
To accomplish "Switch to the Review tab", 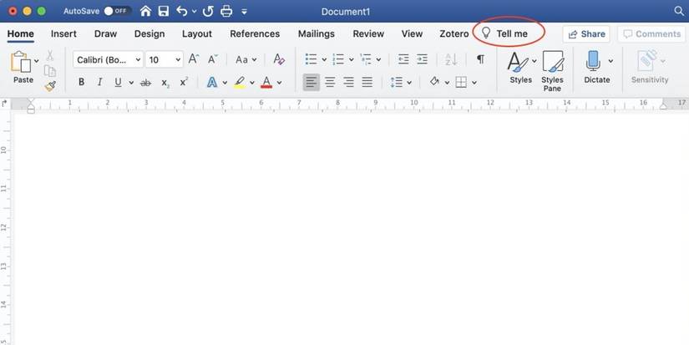I will [x=368, y=34].
